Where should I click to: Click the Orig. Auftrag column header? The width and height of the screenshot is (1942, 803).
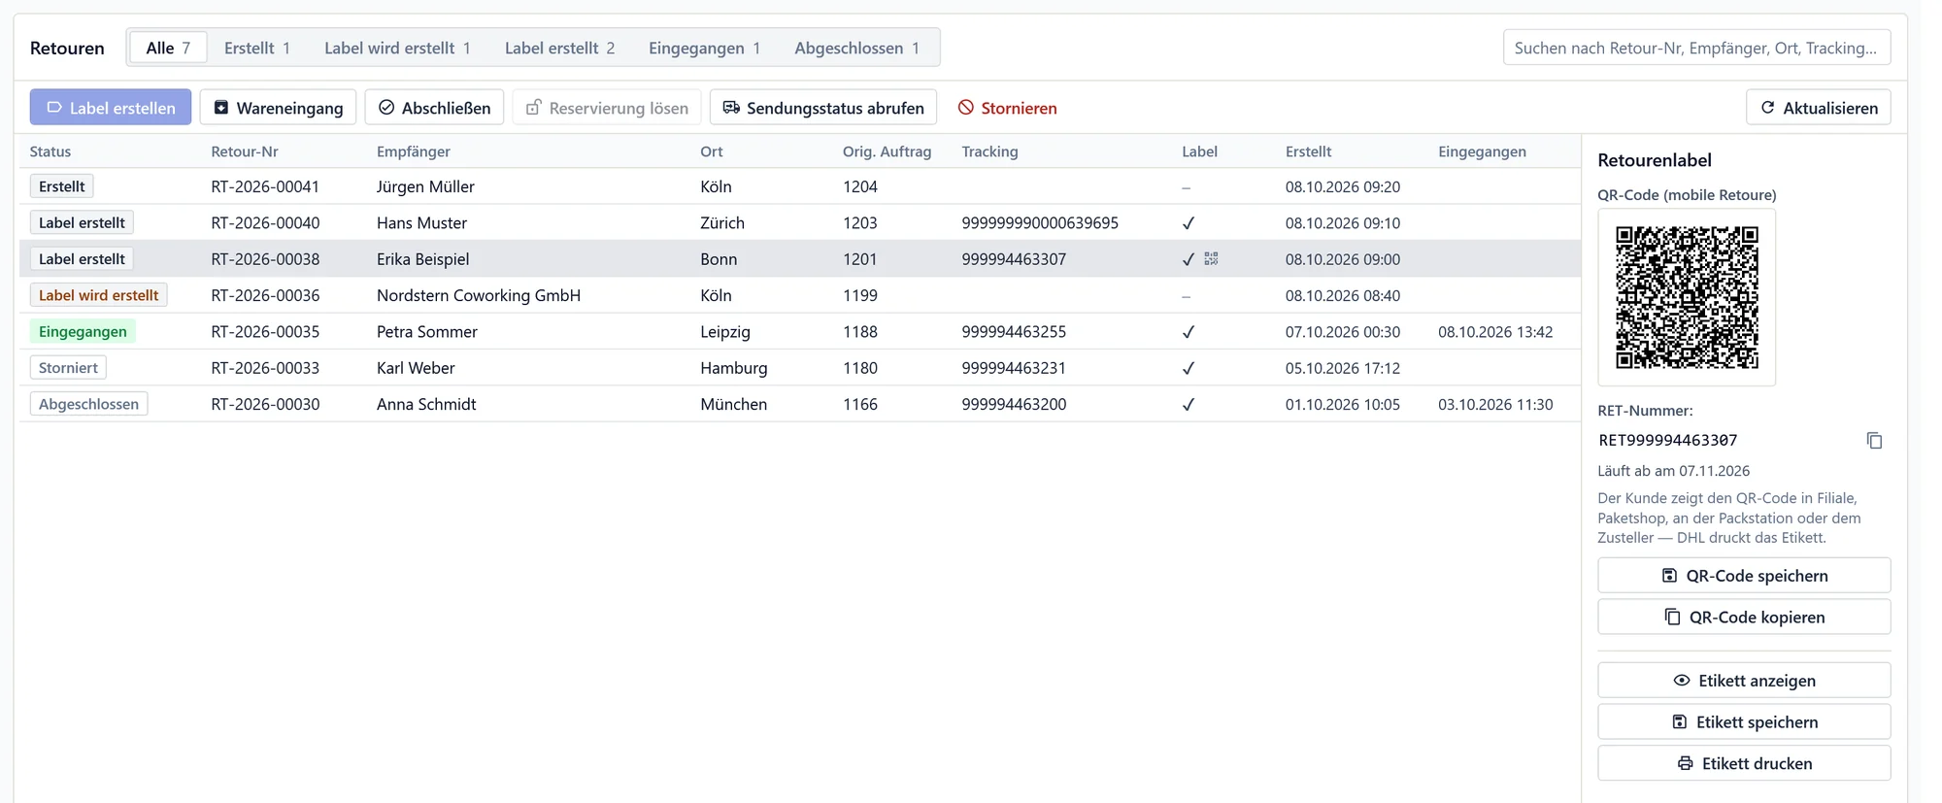(x=887, y=151)
